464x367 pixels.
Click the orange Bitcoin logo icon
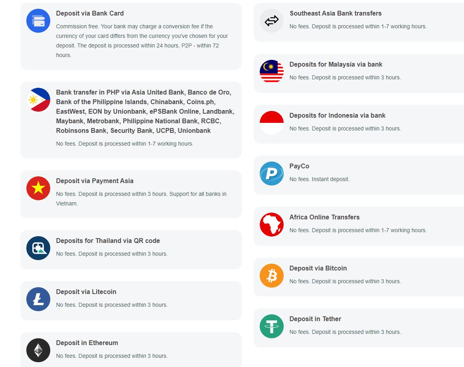272,276
